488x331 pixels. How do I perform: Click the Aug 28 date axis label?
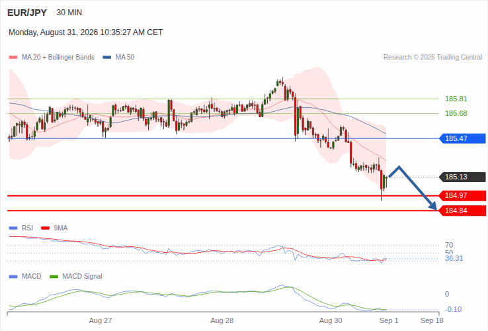pos(222,320)
